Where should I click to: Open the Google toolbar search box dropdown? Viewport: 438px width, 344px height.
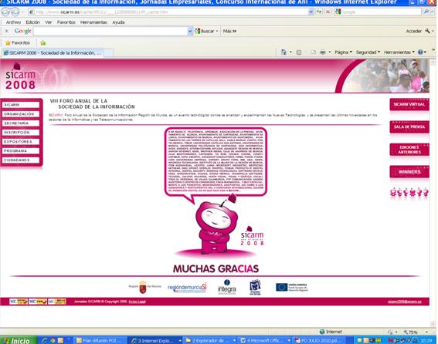coord(190,31)
